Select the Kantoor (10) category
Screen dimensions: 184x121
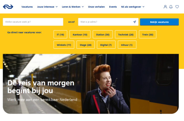click(80, 34)
